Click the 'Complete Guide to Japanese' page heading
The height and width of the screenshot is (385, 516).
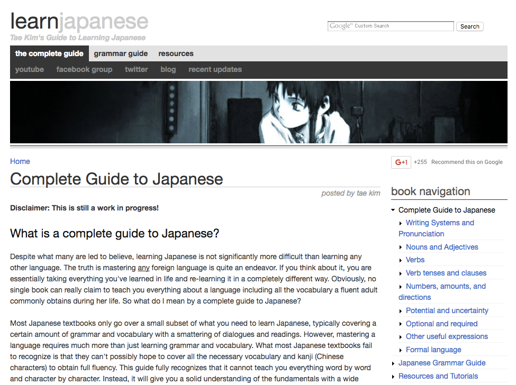[x=116, y=179]
